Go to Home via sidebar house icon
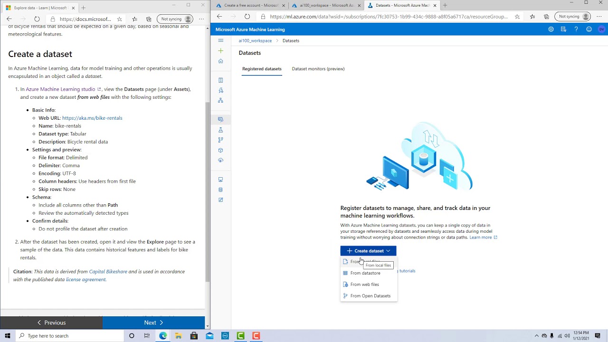 coord(220,61)
